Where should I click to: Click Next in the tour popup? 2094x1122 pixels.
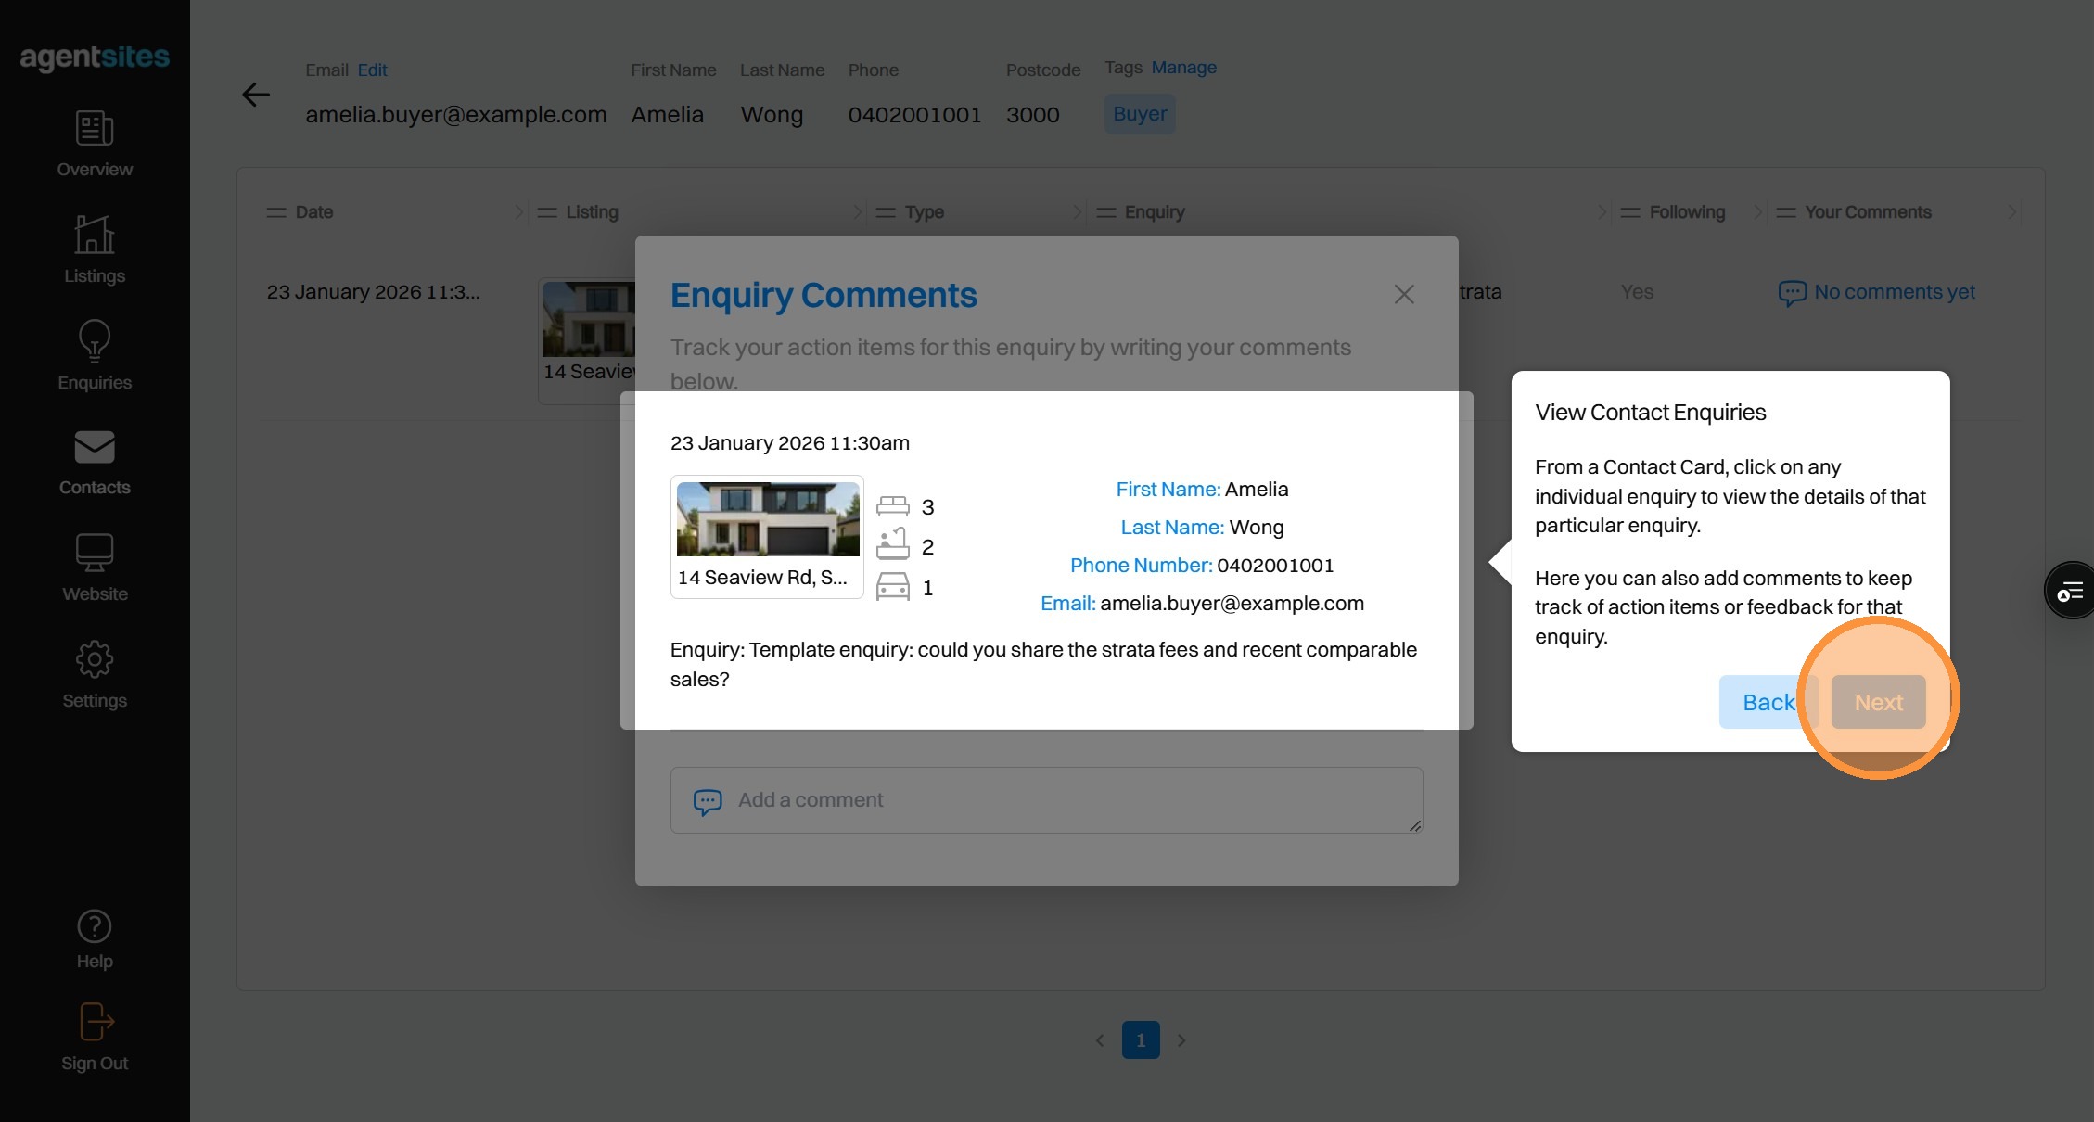tap(1878, 702)
